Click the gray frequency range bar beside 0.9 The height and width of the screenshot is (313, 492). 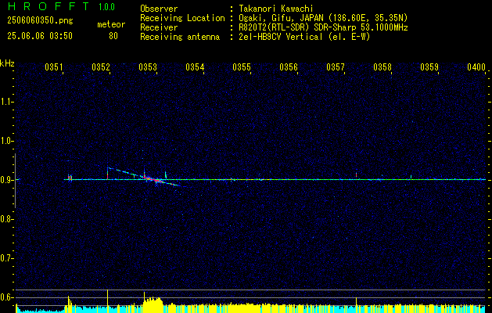click(15, 181)
